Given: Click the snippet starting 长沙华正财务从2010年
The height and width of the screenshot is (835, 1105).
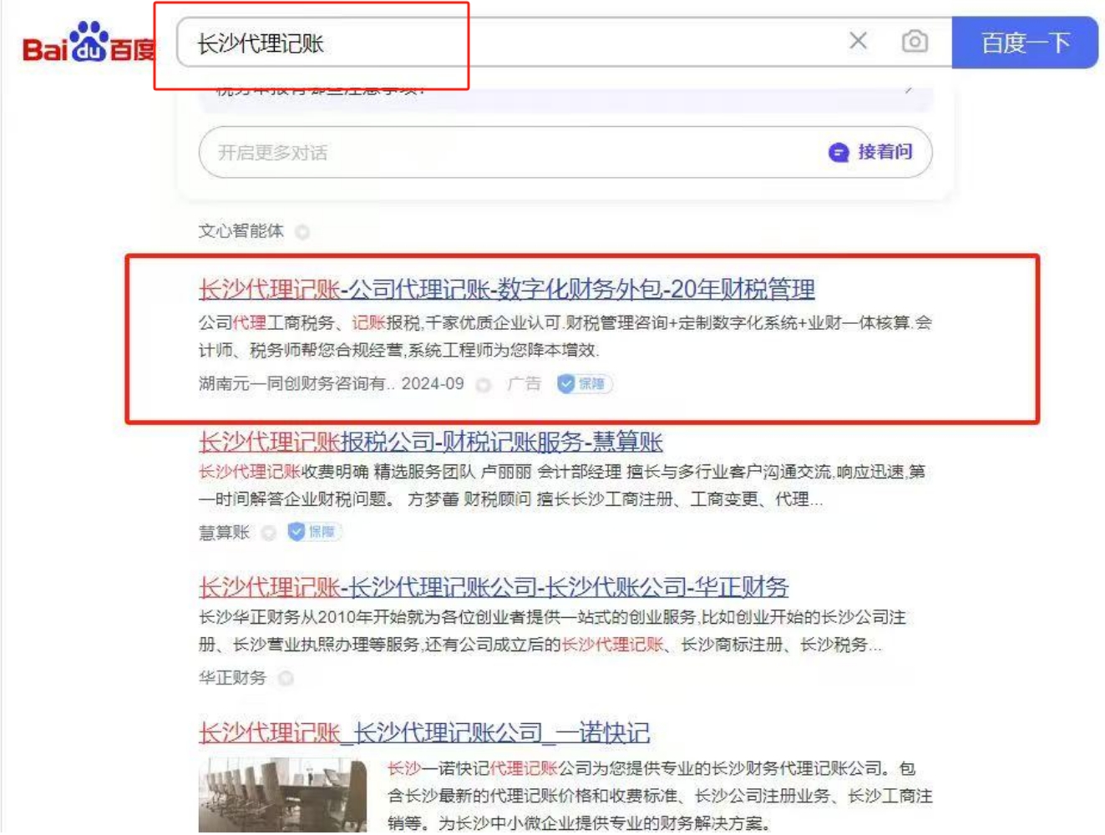Looking at the screenshot, I should click(553, 630).
